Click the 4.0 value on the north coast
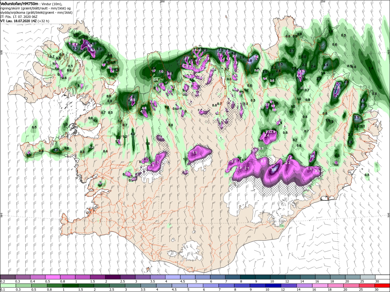Image resolution: width=390 pixels, height=292 pixels. click(x=234, y=53)
